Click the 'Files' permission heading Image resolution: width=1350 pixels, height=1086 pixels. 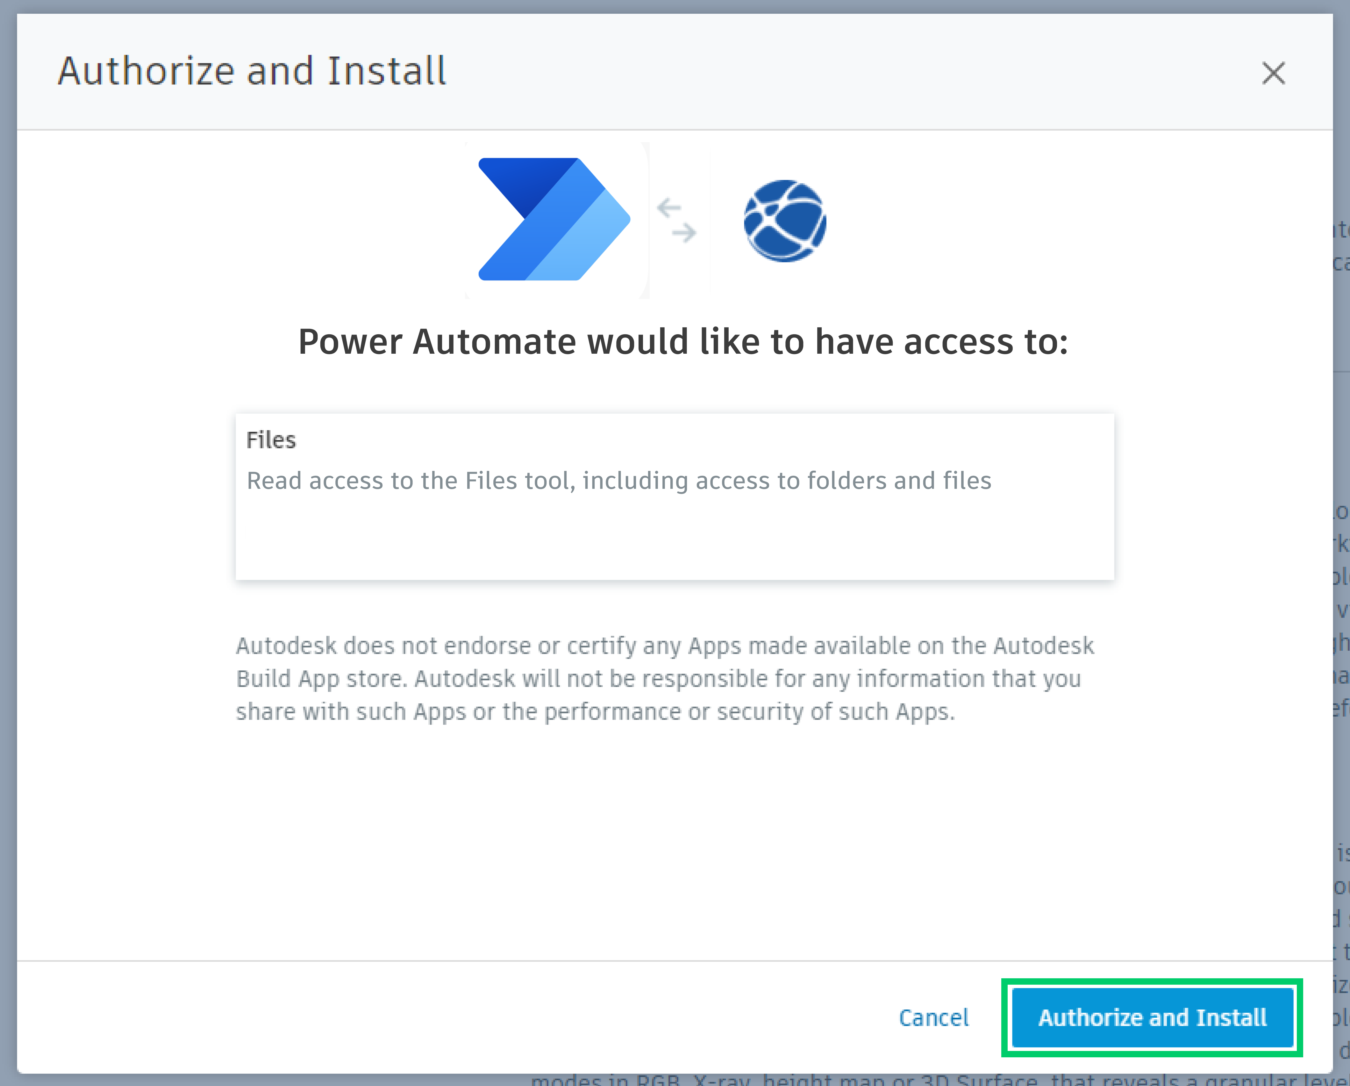[271, 440]
